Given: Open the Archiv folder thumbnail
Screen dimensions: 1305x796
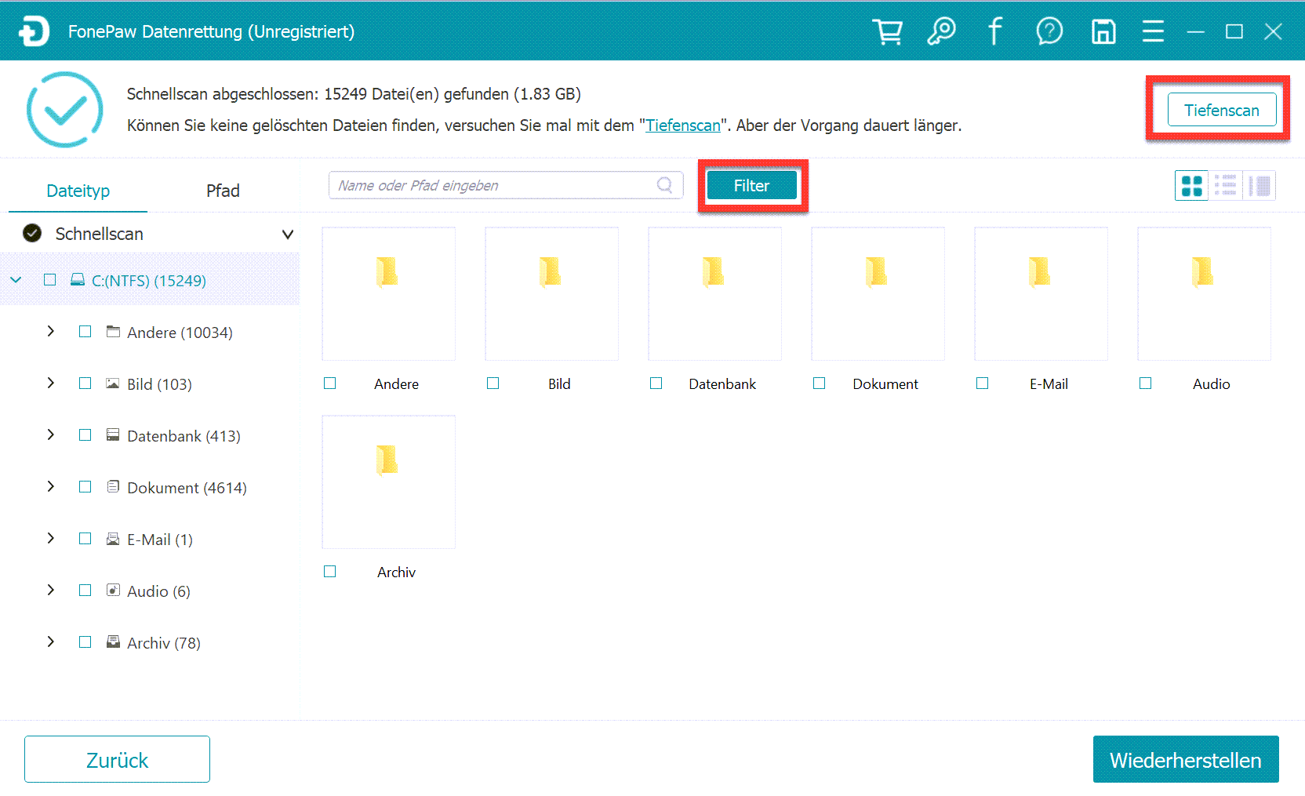Looking at the screenshot, I should pos(389,482).
